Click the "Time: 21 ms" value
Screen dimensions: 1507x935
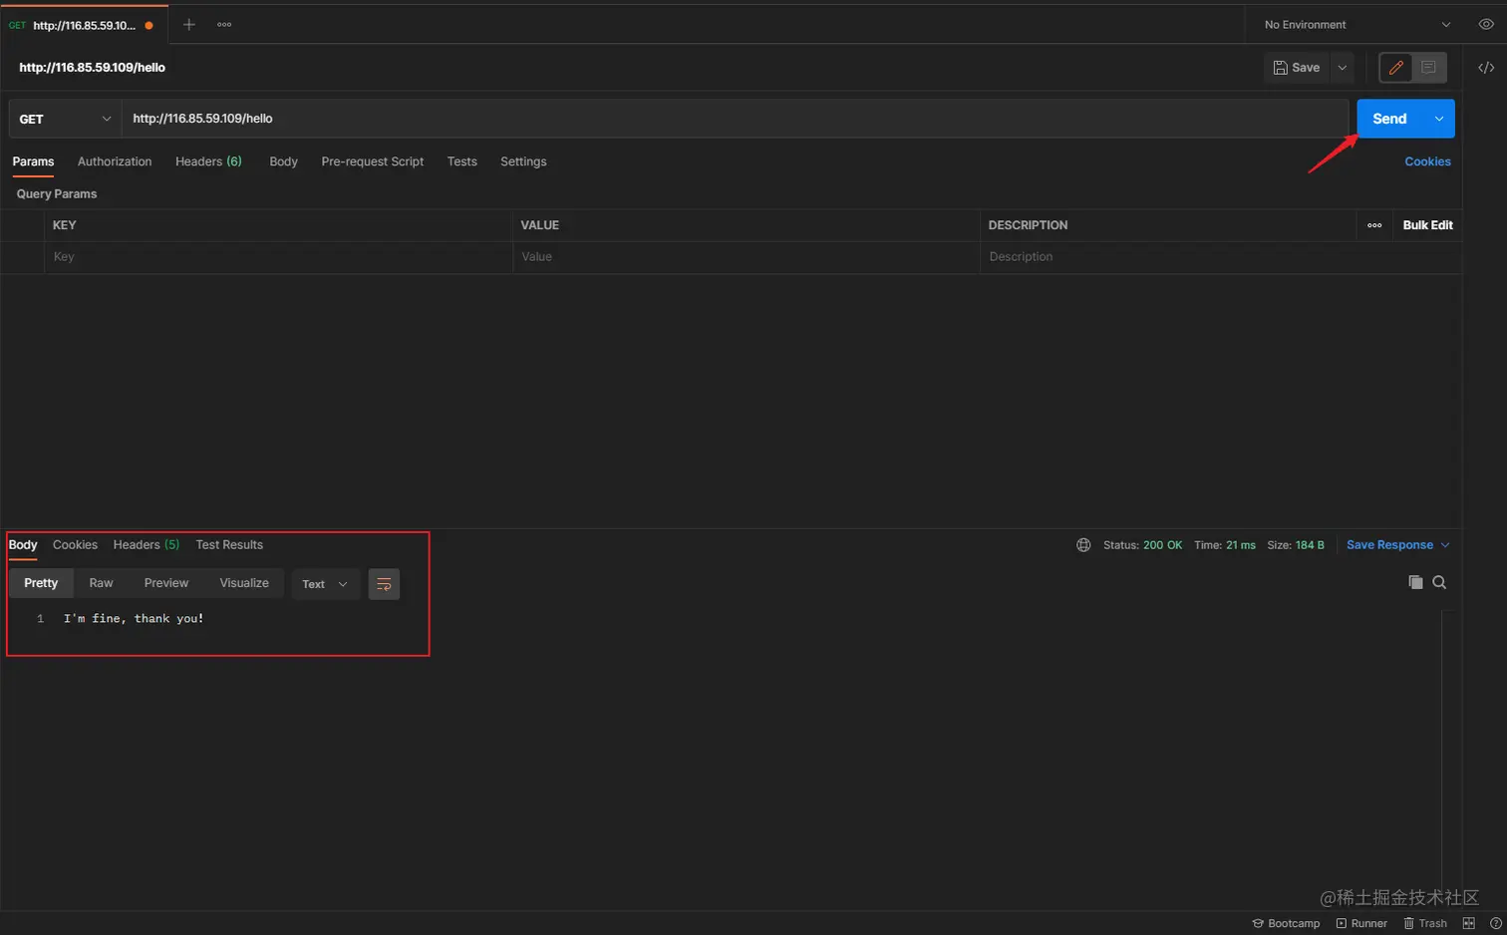1225,545
